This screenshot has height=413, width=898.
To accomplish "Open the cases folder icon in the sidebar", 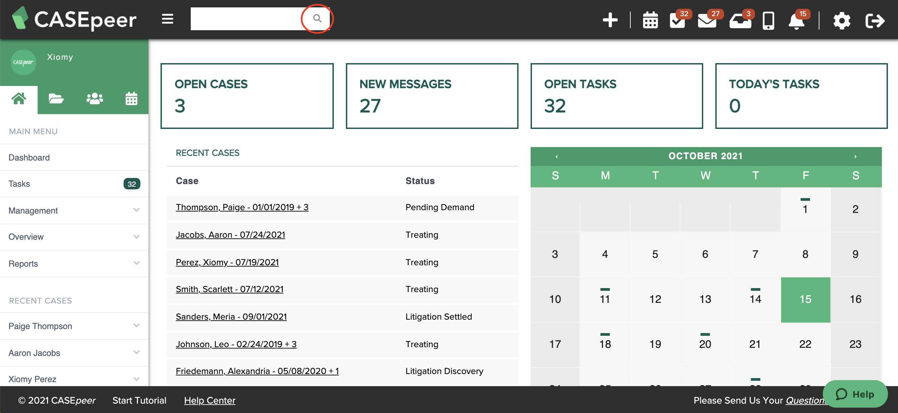I will point(56,99).
